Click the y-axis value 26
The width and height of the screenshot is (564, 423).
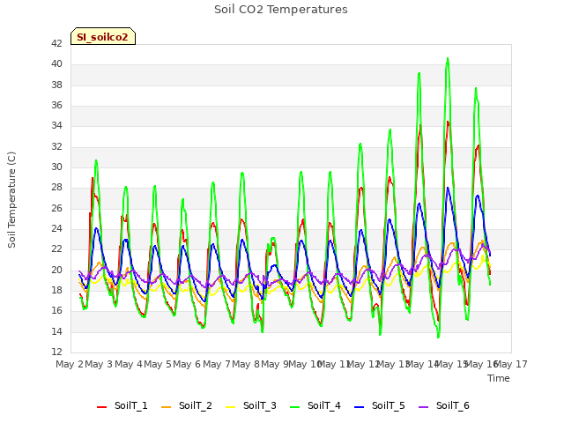(x=56, y=208)
